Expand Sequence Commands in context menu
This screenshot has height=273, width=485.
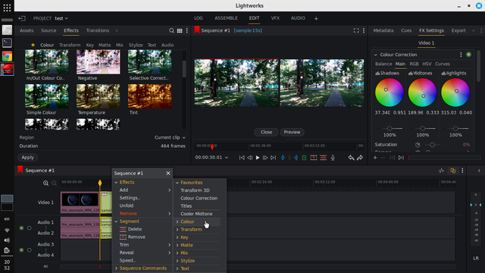click(x=116, y=268)
